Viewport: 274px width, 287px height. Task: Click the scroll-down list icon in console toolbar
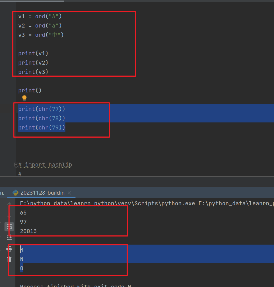(9, 237)
